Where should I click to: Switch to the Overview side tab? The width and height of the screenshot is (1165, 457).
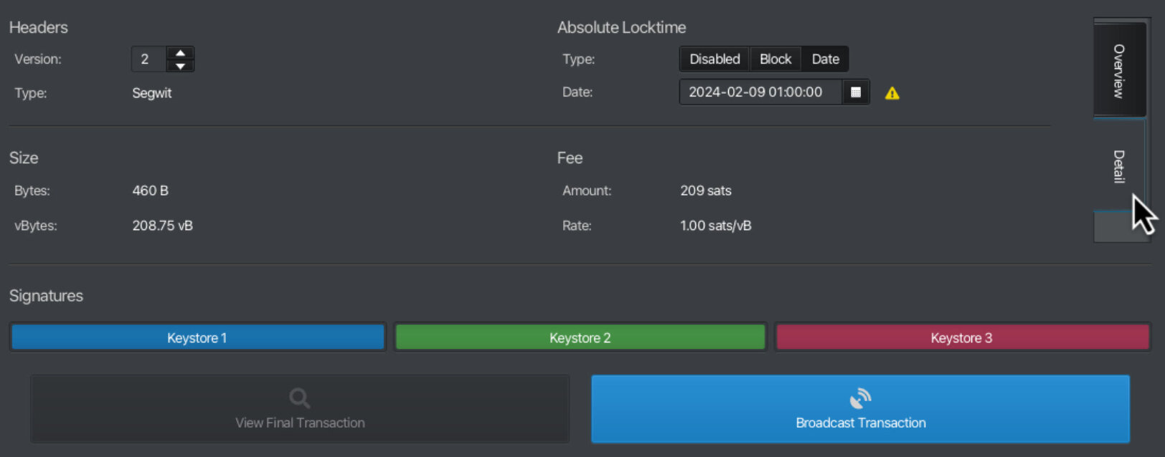pos(1119,70)
